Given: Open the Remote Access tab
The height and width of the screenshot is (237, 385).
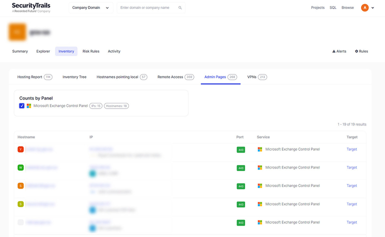Looking at the screenshot, I should pos(175,77).
